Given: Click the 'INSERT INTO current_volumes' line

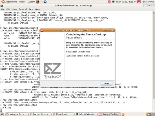Looking at the screenshot, I should (63, 103).
